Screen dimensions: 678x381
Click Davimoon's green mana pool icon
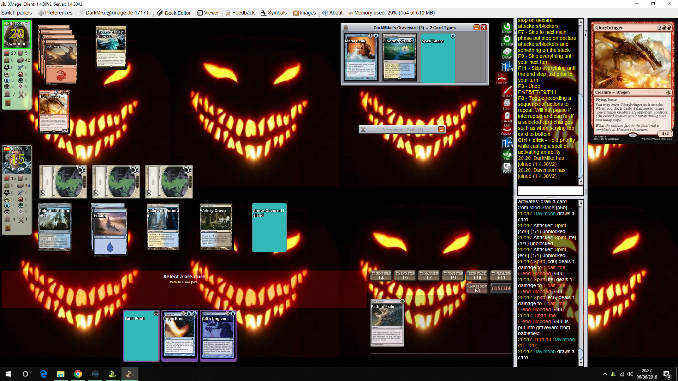(20, 80)
